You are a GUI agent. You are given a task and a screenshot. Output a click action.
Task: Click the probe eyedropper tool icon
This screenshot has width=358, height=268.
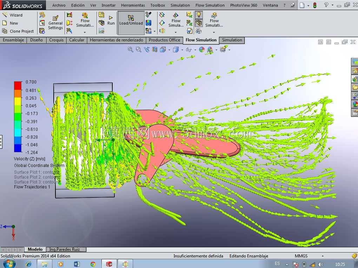[148, 15]
